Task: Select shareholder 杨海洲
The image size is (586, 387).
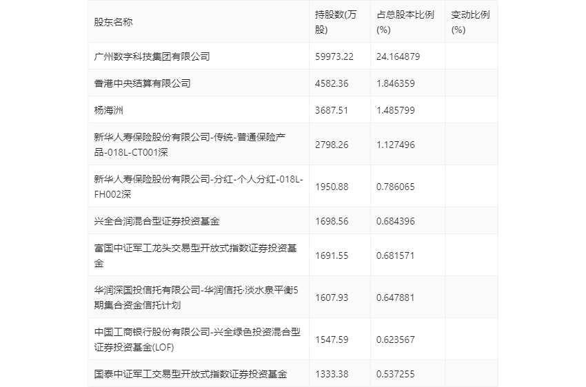Action: pos(108,110)
